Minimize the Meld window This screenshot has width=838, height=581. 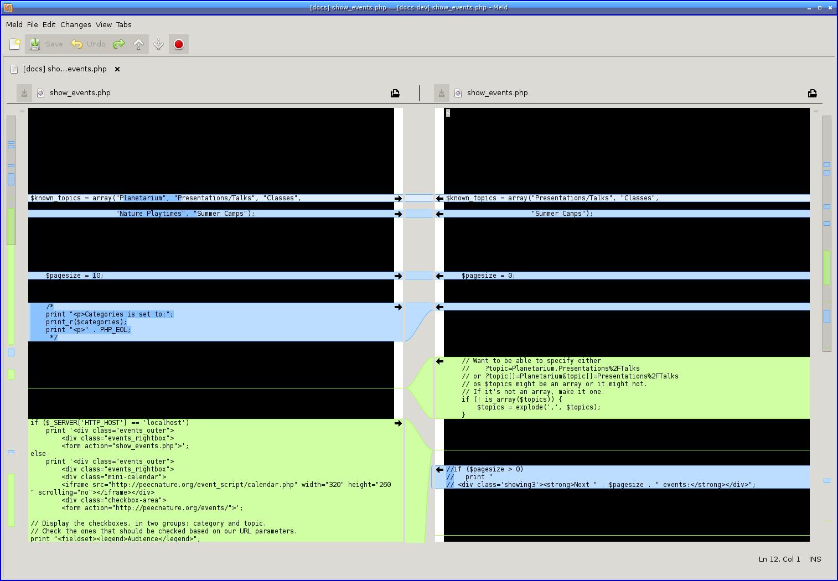[809, 8]
